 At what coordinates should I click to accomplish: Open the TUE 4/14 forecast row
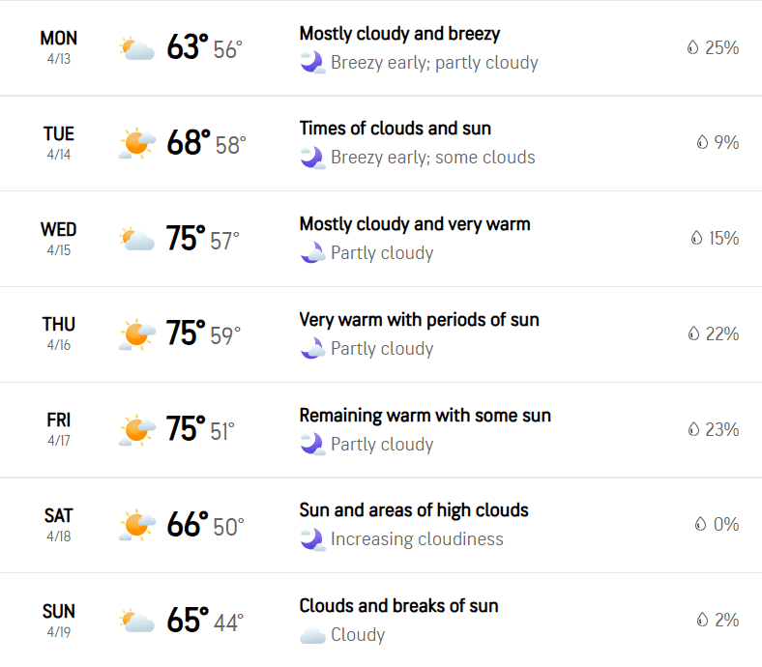[381, 144]
